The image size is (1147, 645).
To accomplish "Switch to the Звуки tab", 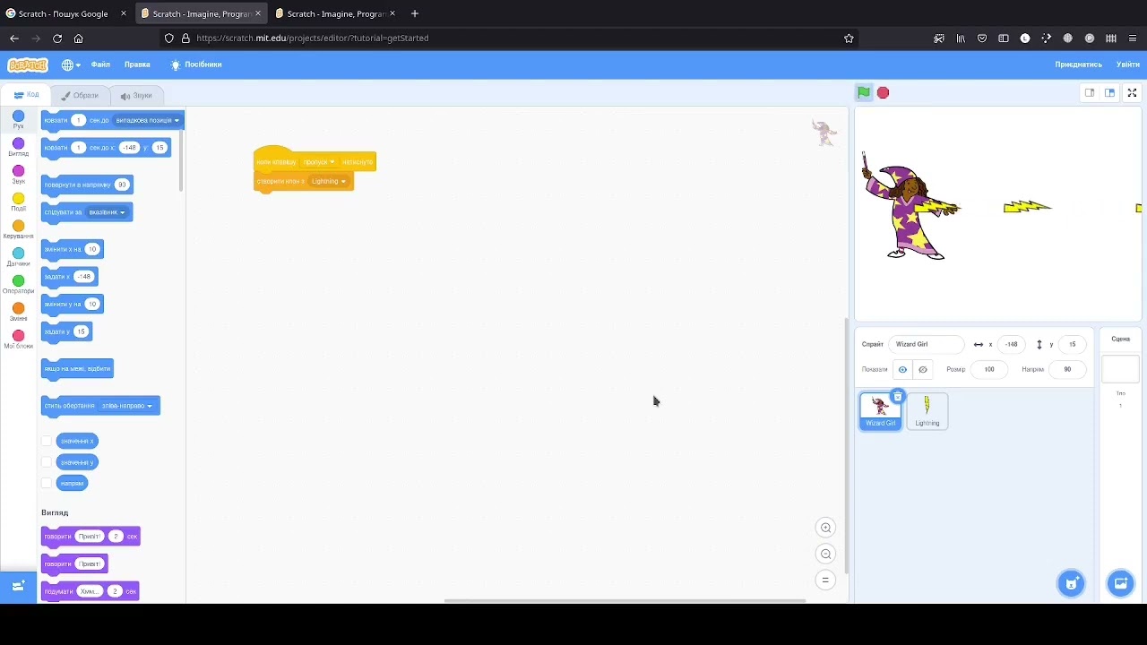I will click(x=136, y=95).
